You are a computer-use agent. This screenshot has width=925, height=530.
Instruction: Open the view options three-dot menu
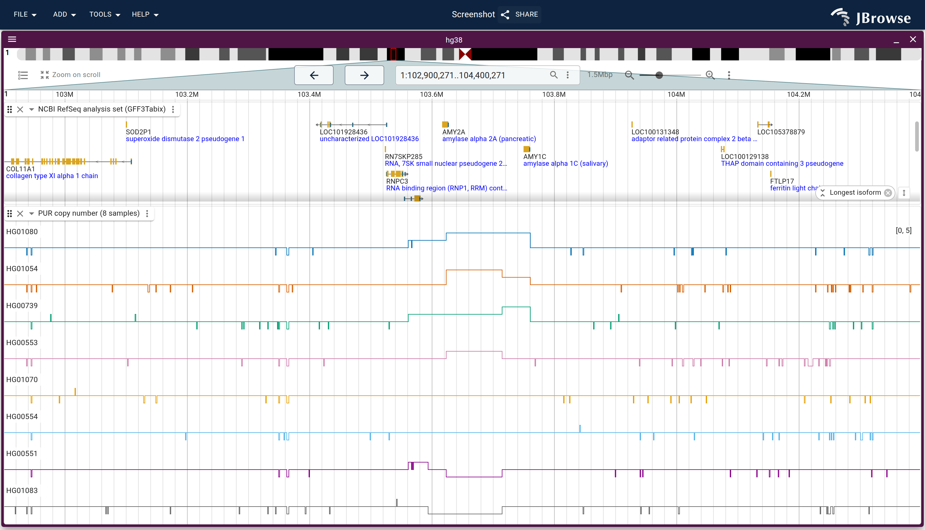(729, 75)
